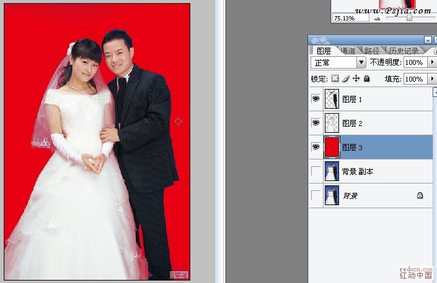Image resolution: width=437 pixels, height=283 pixels.
Task: Click the red 图层 3 thumbnail
Action: click(332, 147)
